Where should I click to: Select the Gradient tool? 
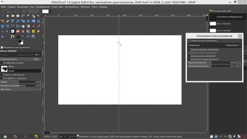[x=28, y=26]
